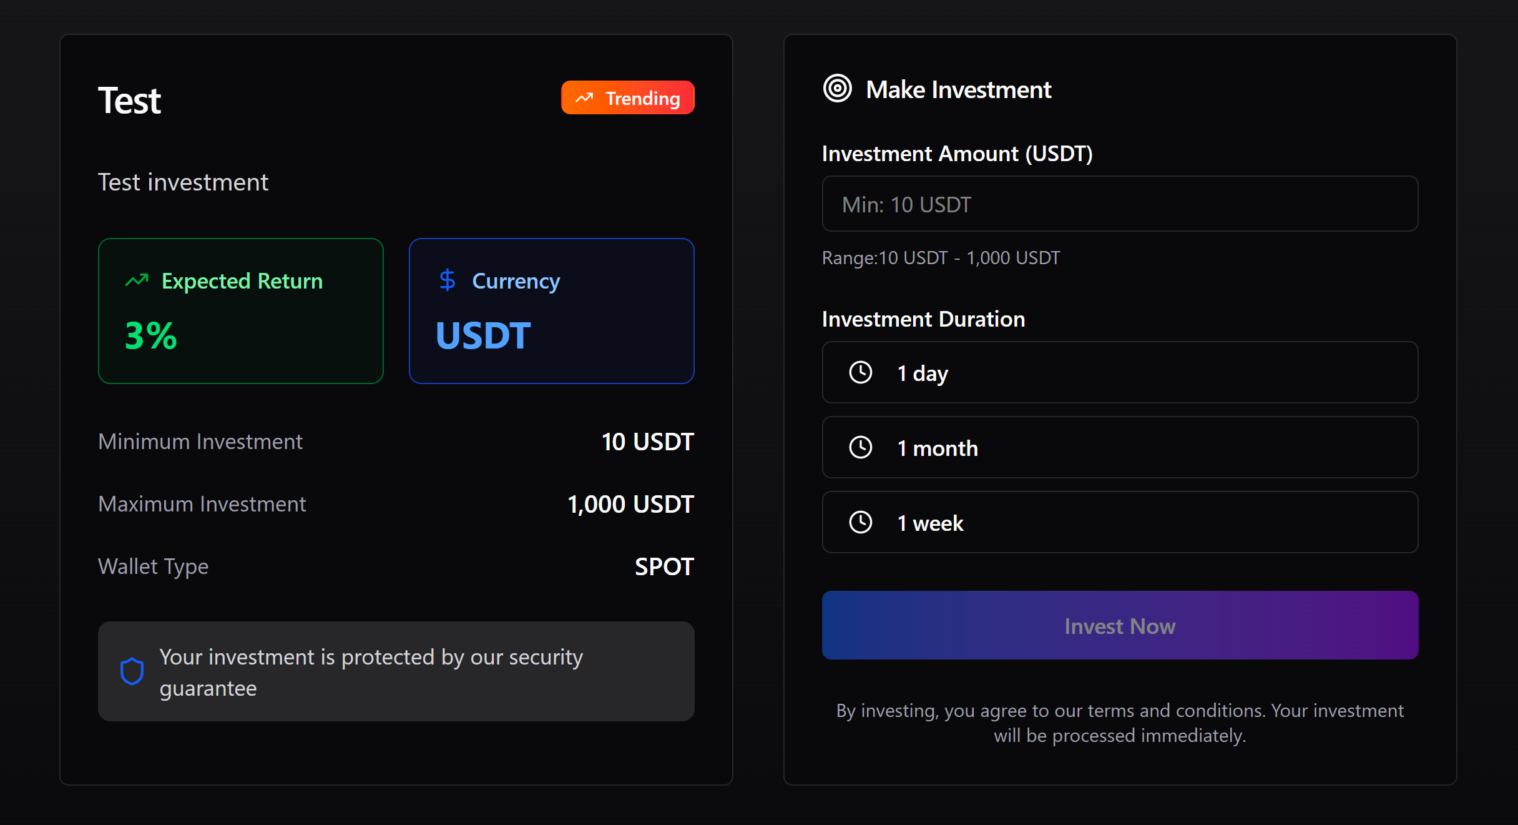1518x825 pixels.
Task: Click the Trending badge
Action: (627, 97)
